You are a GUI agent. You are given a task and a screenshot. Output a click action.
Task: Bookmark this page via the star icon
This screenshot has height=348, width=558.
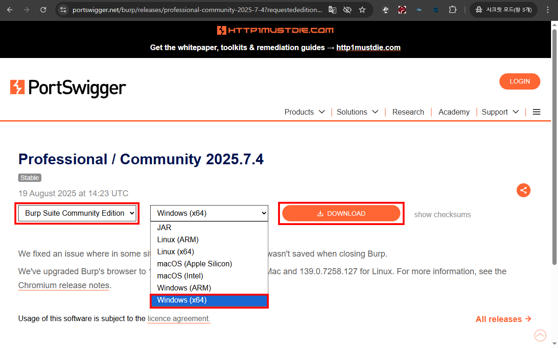(362, 9)
